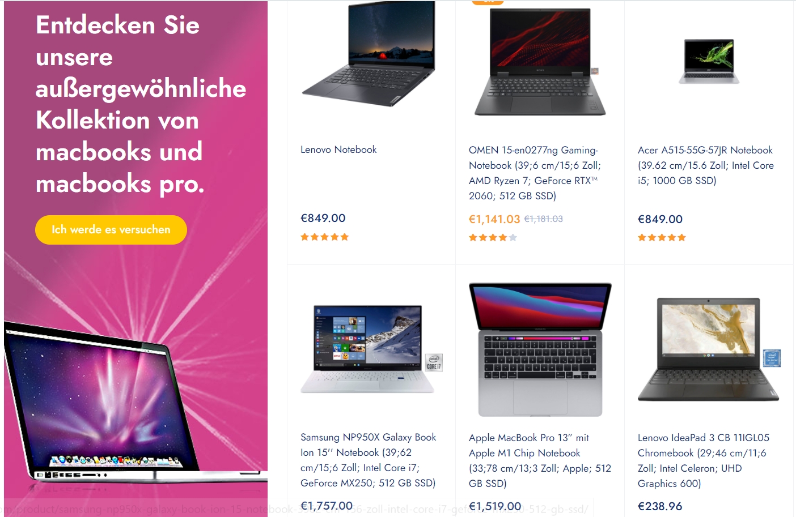Open the Acer A515-55G-57JR Notebook title
796x517 pixels.
(706, 165)
